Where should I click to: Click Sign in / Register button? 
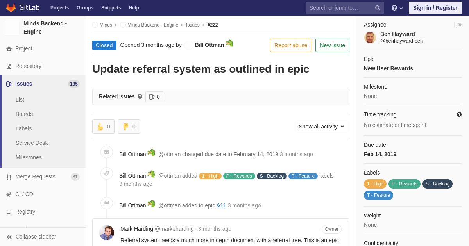point(435,8)
